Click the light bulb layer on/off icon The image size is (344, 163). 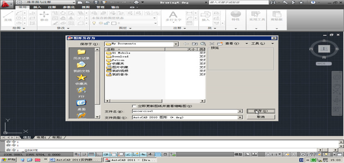[x=94, y=23]
